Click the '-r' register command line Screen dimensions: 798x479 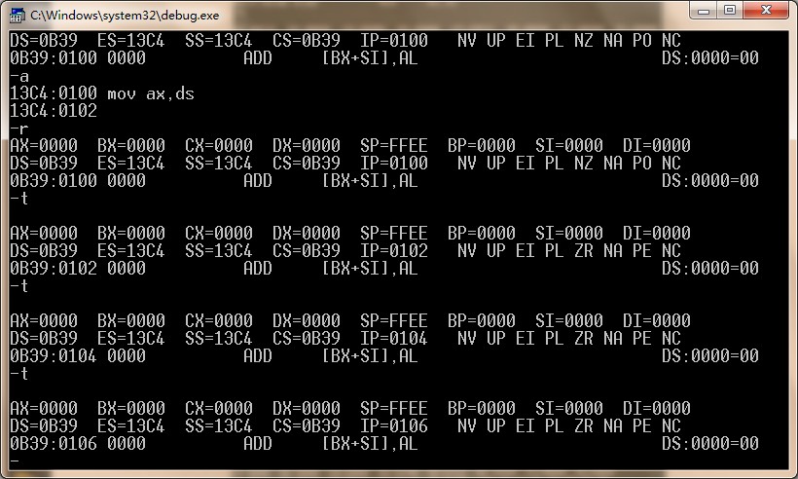tap(18, 129)
